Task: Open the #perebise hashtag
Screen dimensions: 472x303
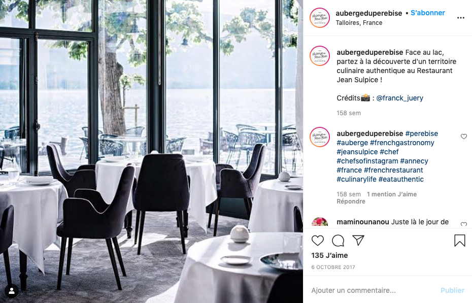Action: (421, 133)
